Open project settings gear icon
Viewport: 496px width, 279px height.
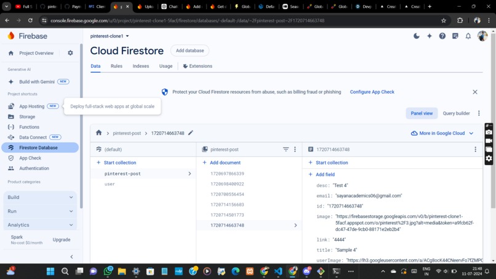(70, 53)
